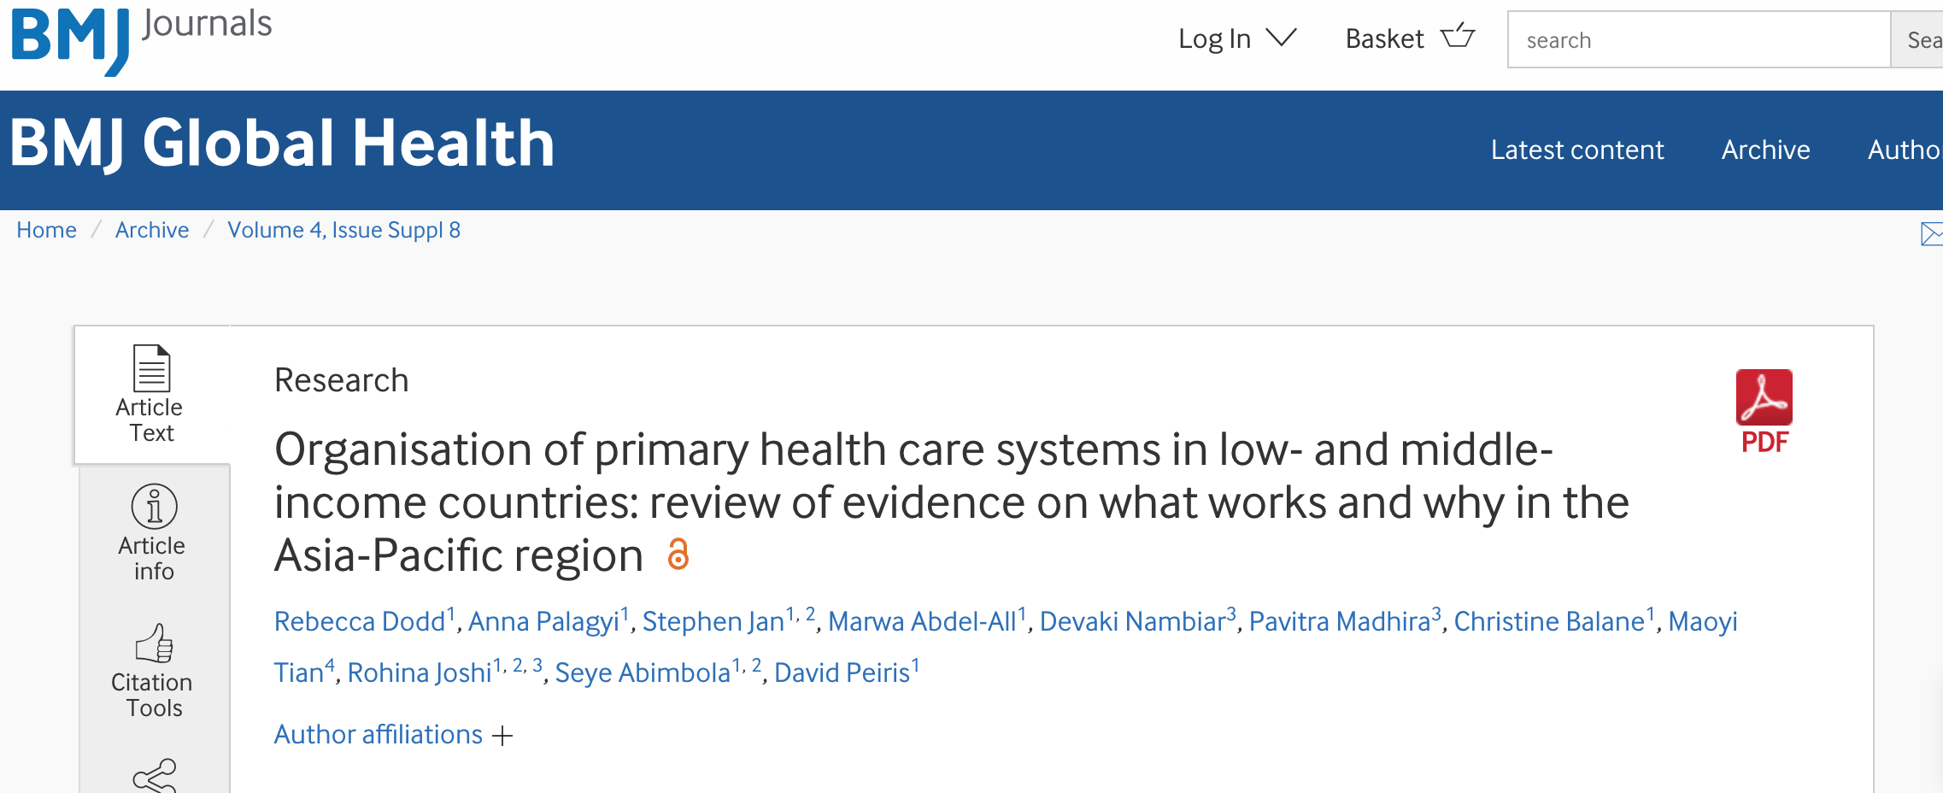Download the article PDF
This screenshot has width=1943, height=793.
pyautogui.click(x=1764, y=411)
